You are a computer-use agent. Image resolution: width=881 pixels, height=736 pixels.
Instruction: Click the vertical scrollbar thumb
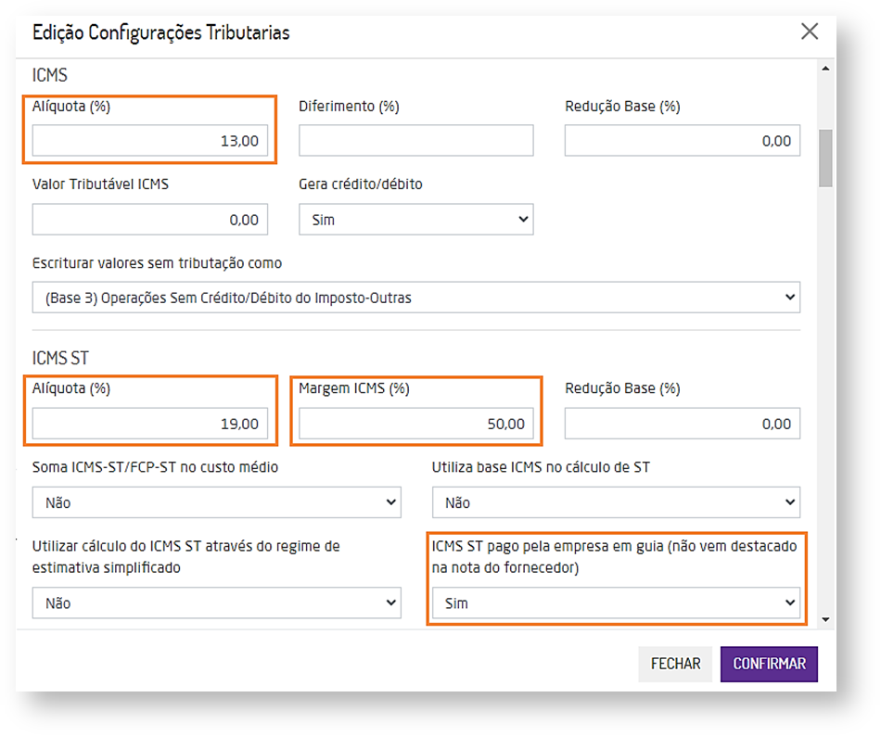(824, 158)
